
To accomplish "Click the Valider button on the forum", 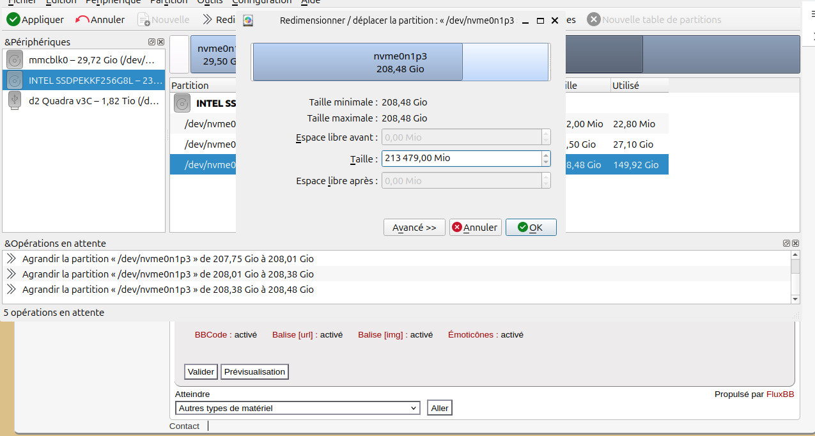I will pyautogui.click(x=201, y=371).
